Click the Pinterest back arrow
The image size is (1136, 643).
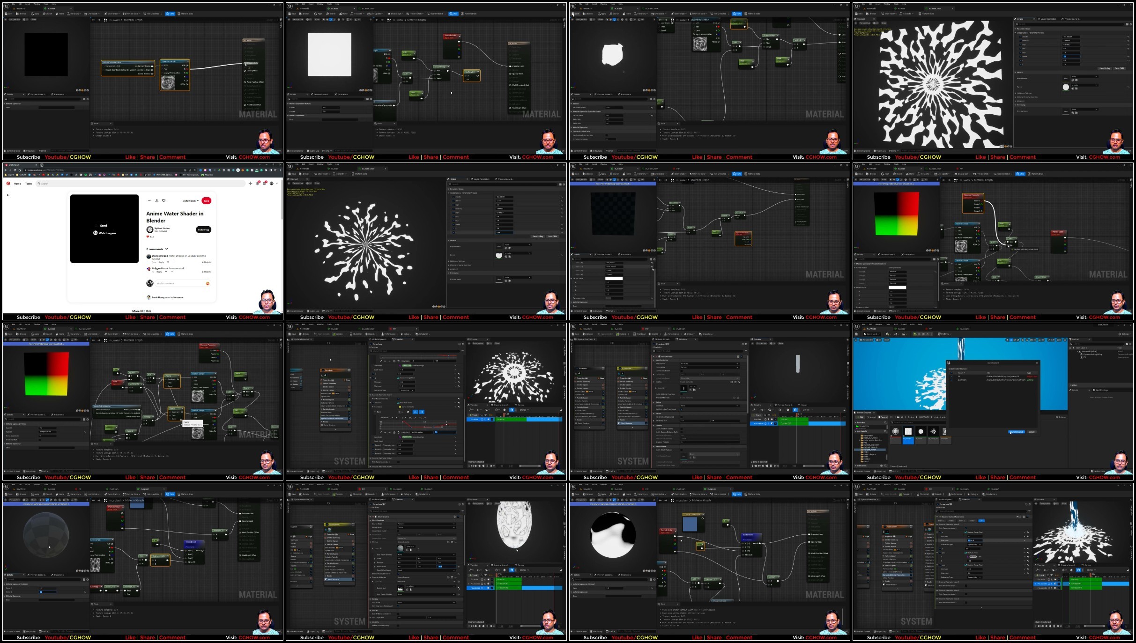[8, 195]
